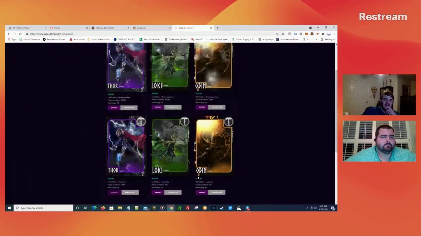Click the asgard.finance address bar

tap(148, 34)
